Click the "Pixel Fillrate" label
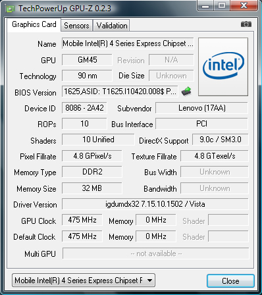 pyautogui.click(x=38, y=157)
